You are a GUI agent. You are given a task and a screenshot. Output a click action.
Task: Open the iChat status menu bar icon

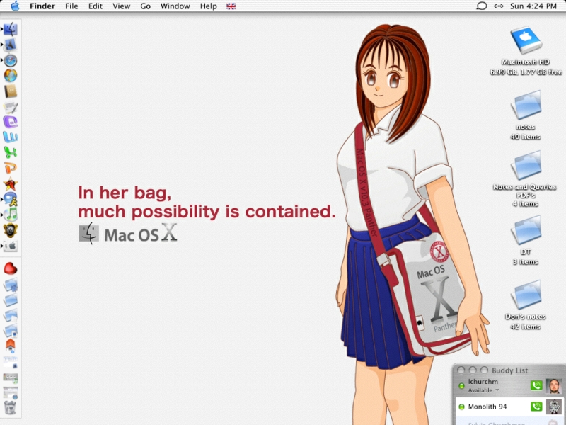(x=482, y=6)
